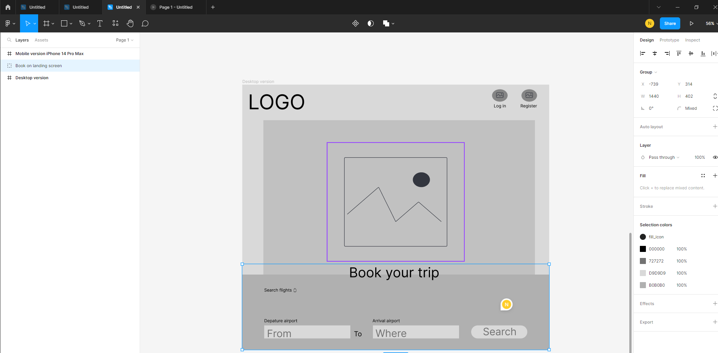The image size is (718, 353).
Task: Select the Comment tool
Action: (x=145, y=23)
